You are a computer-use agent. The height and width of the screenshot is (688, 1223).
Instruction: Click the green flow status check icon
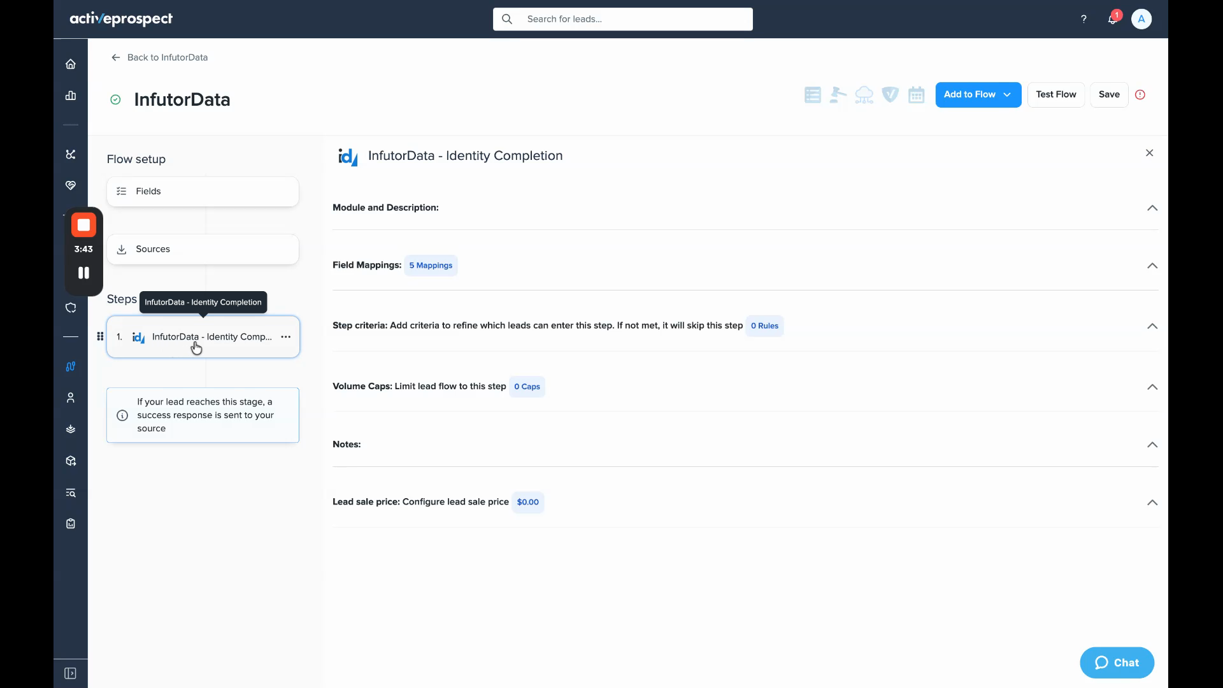115,99
